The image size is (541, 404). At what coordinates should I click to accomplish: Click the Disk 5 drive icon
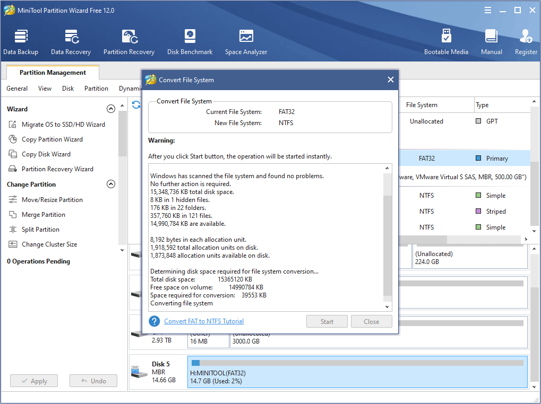point(140,372)
